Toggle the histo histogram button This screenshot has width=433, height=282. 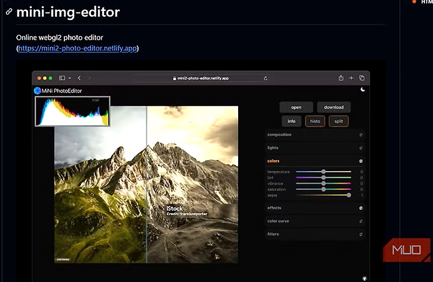[x=315, y=121]
